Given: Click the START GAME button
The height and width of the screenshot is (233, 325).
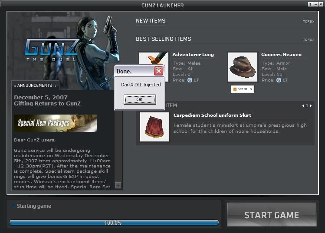Looking at the screenshot, I should [272, 214].
